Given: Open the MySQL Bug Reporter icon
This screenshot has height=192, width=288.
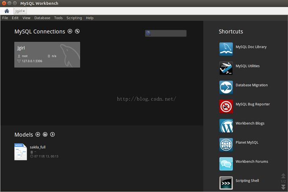Looking at the screenshot, I should pos(226,106).
